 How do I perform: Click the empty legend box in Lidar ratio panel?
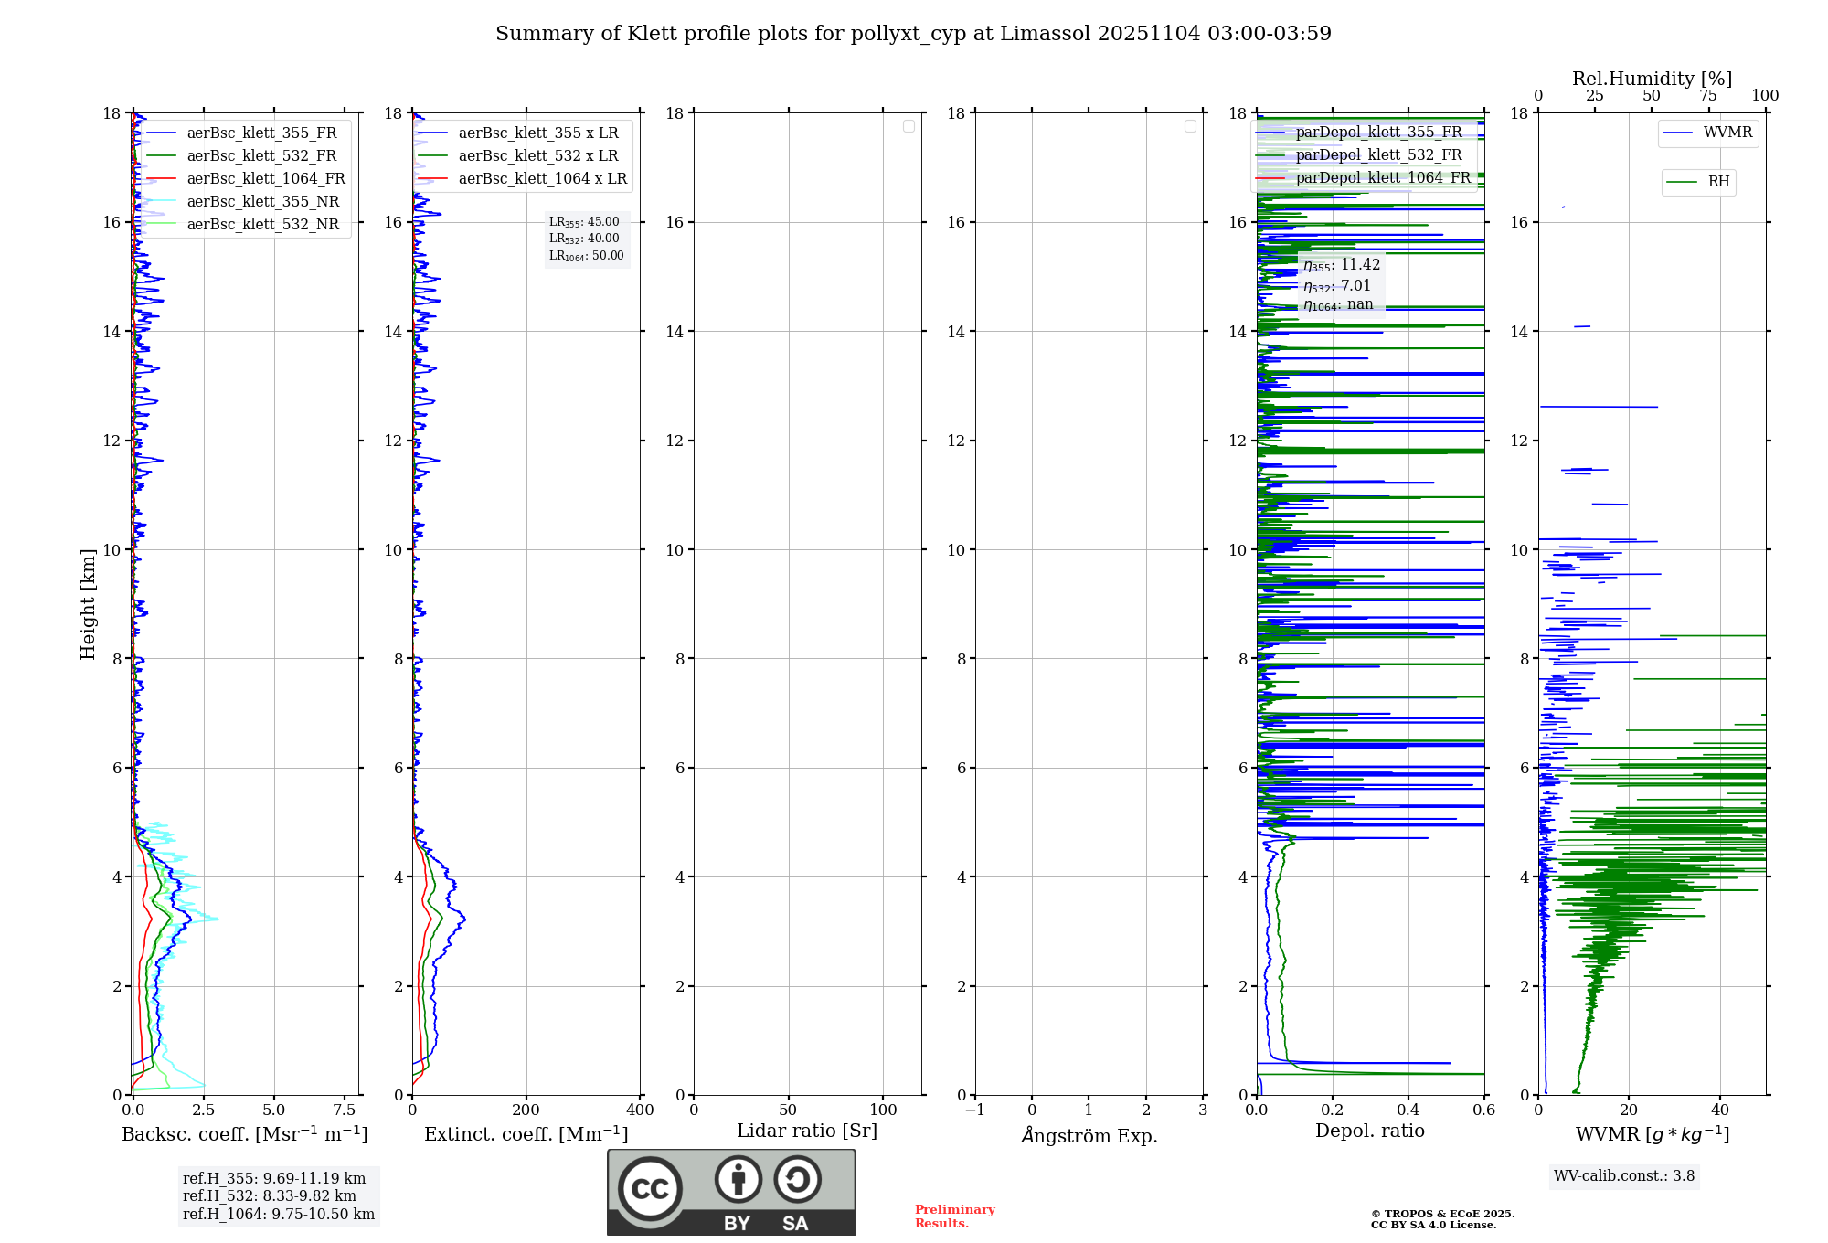pos(909,126)
